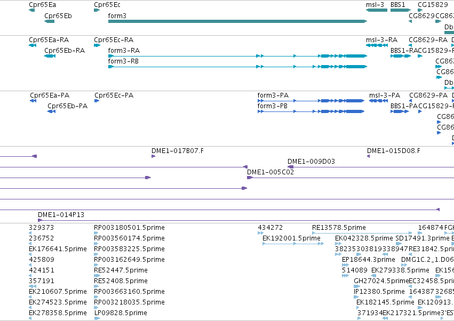Image resolution: width=454 pixels, height=321 pixels.
Task: Open the EK192001.5prime EST label
Action: [292, 238]
